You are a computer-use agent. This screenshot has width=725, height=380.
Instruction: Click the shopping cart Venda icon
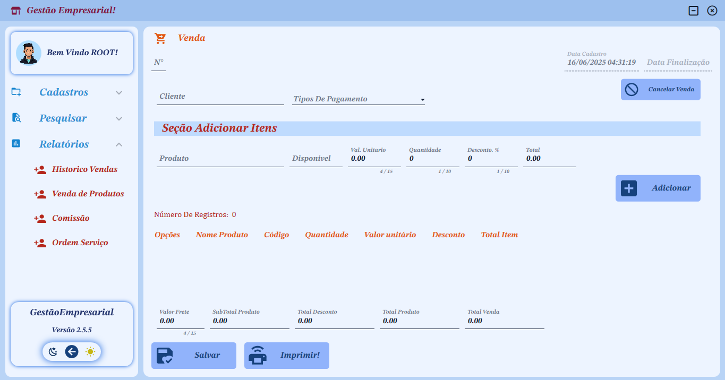point(160,38)
